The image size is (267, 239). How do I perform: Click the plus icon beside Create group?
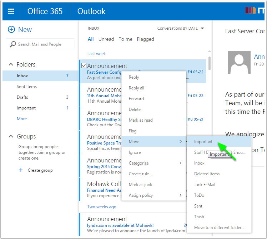[x=21, y=170]
